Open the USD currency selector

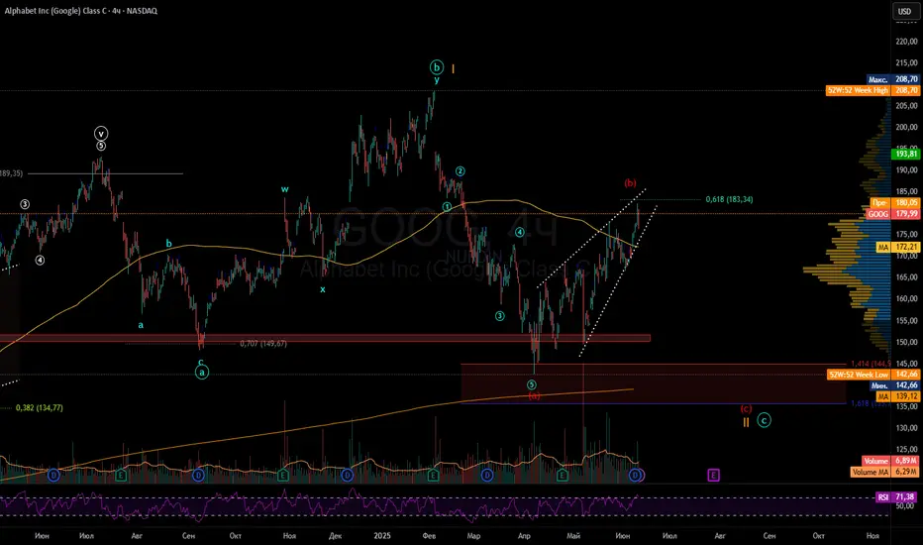904,11
